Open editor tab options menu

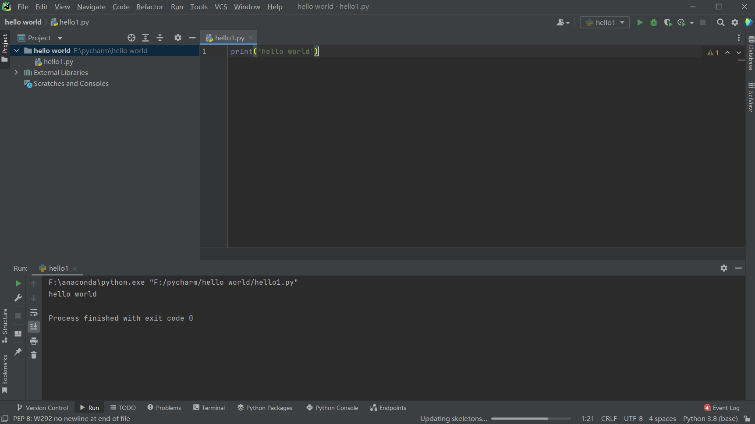(x=738, y=38)
